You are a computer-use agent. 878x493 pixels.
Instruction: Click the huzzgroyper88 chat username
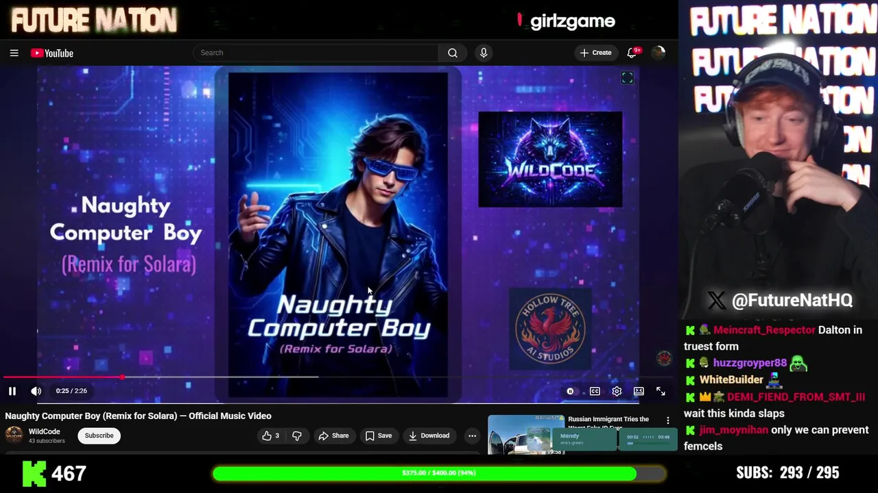coord(750,363)
